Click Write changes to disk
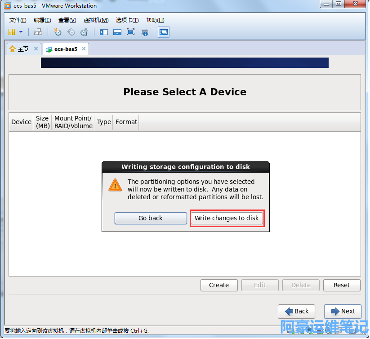This screenshot has width=370, height=339. pos(227,218)
